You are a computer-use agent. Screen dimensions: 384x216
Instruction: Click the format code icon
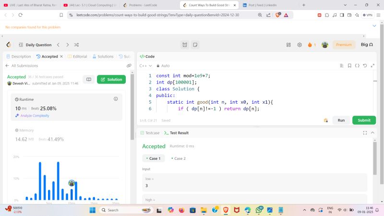pos(342,66)
